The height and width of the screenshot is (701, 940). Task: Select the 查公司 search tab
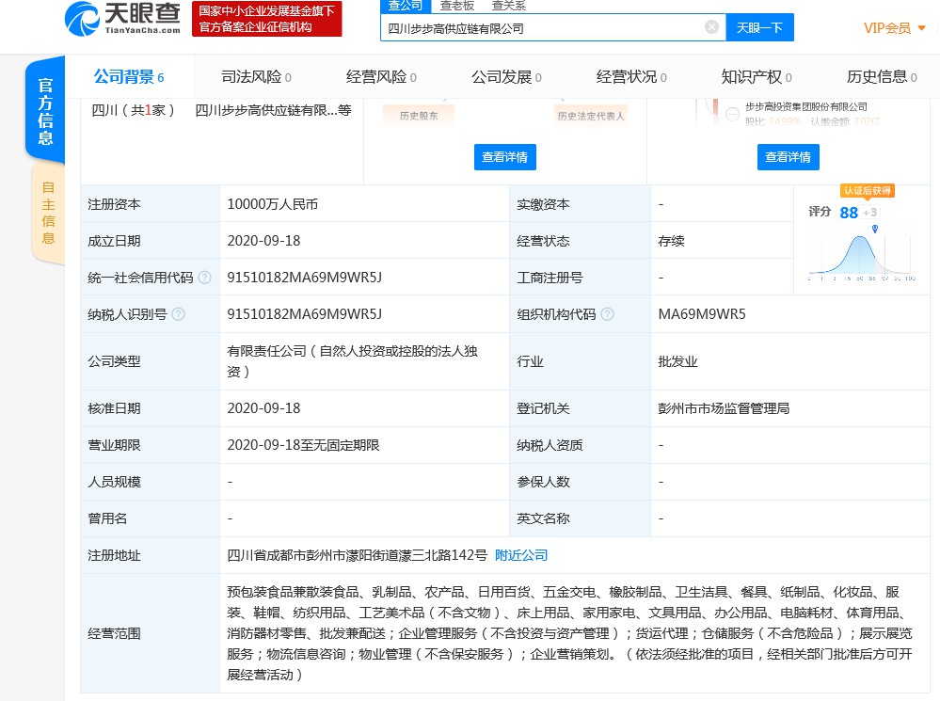pos(406,6)
